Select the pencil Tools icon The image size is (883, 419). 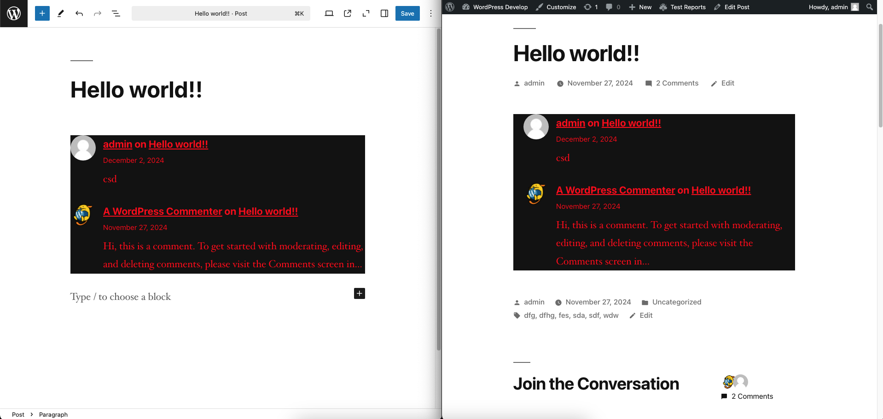pos(60,13)
